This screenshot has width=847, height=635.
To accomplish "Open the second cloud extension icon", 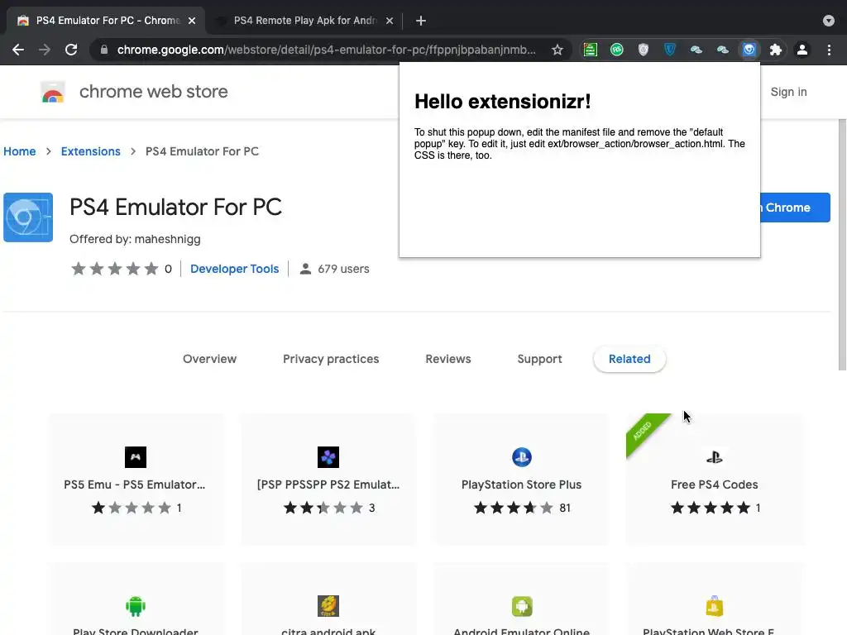I will (723, 50).
